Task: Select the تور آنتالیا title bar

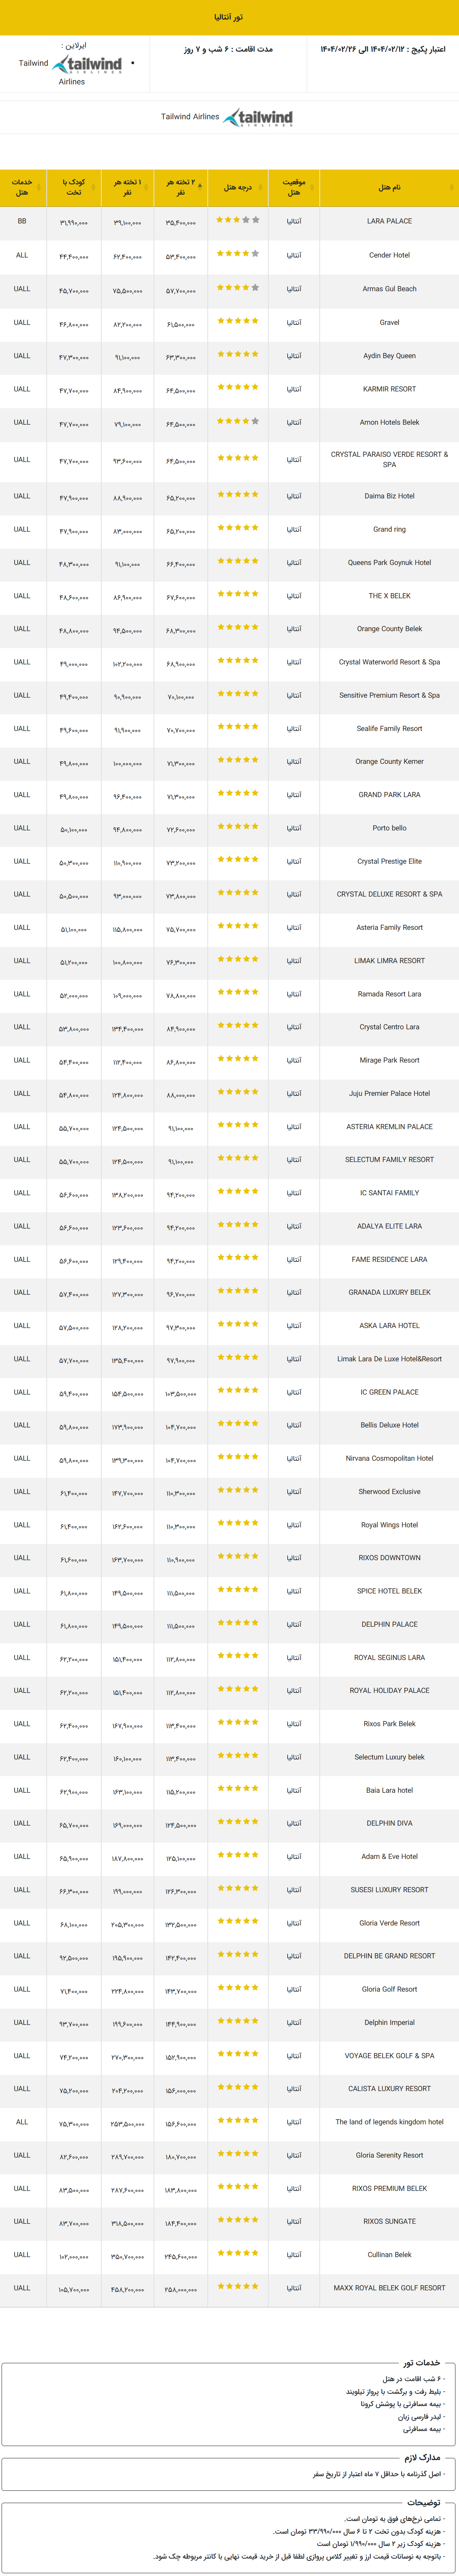Action: click(x=229, y=18)
